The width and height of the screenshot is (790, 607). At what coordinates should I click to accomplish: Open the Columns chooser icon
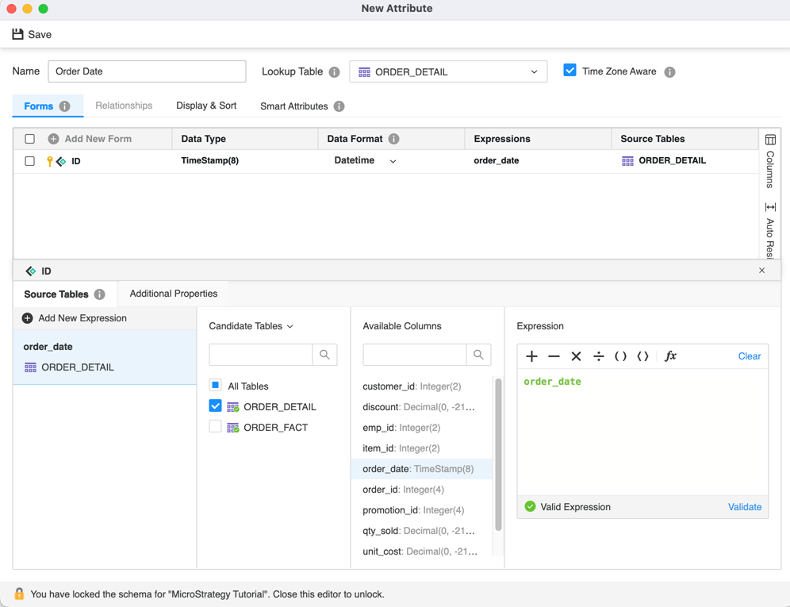(770, 140)
